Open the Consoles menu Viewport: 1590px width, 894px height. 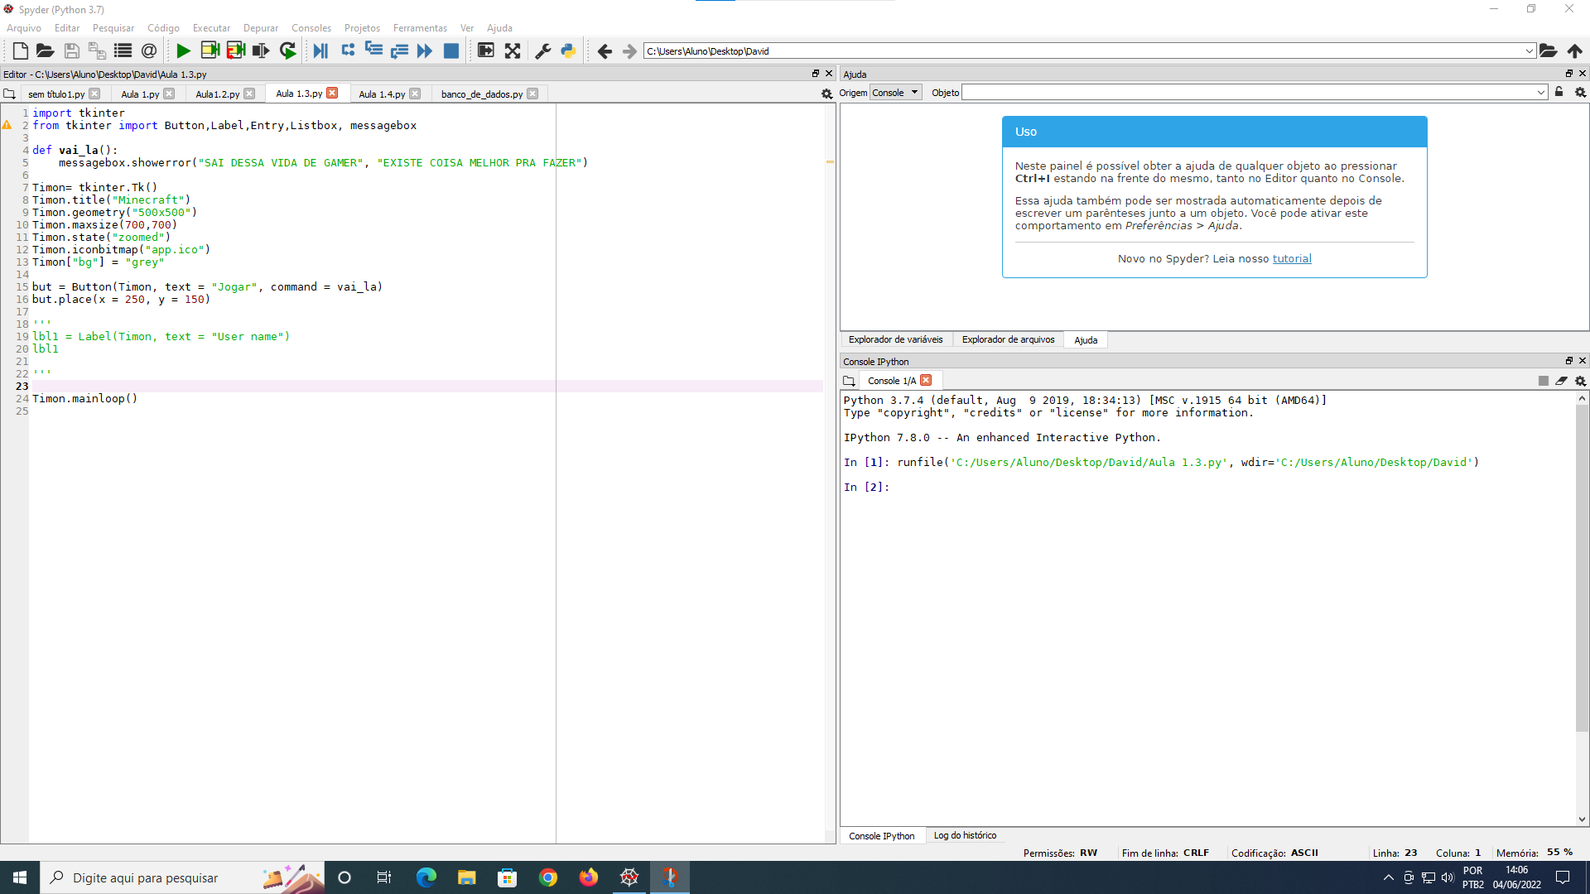(x=311, y=28)
